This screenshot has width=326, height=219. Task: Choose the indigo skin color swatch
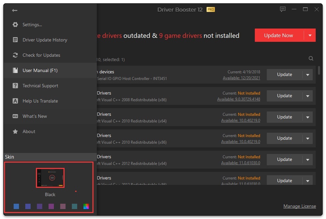tap(28, 206)
